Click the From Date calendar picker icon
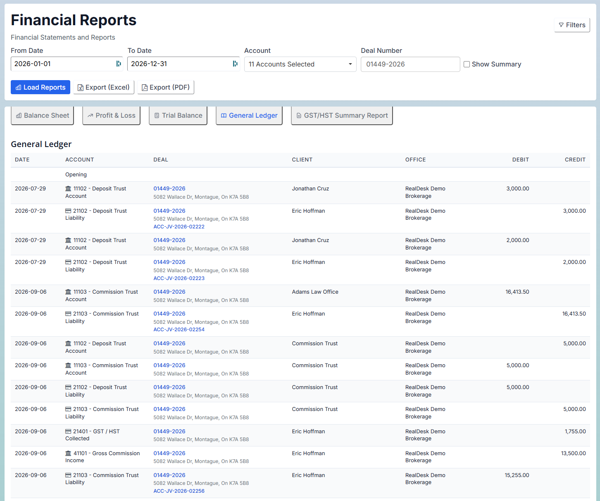The image size is (600, 501). pos(119,64)
